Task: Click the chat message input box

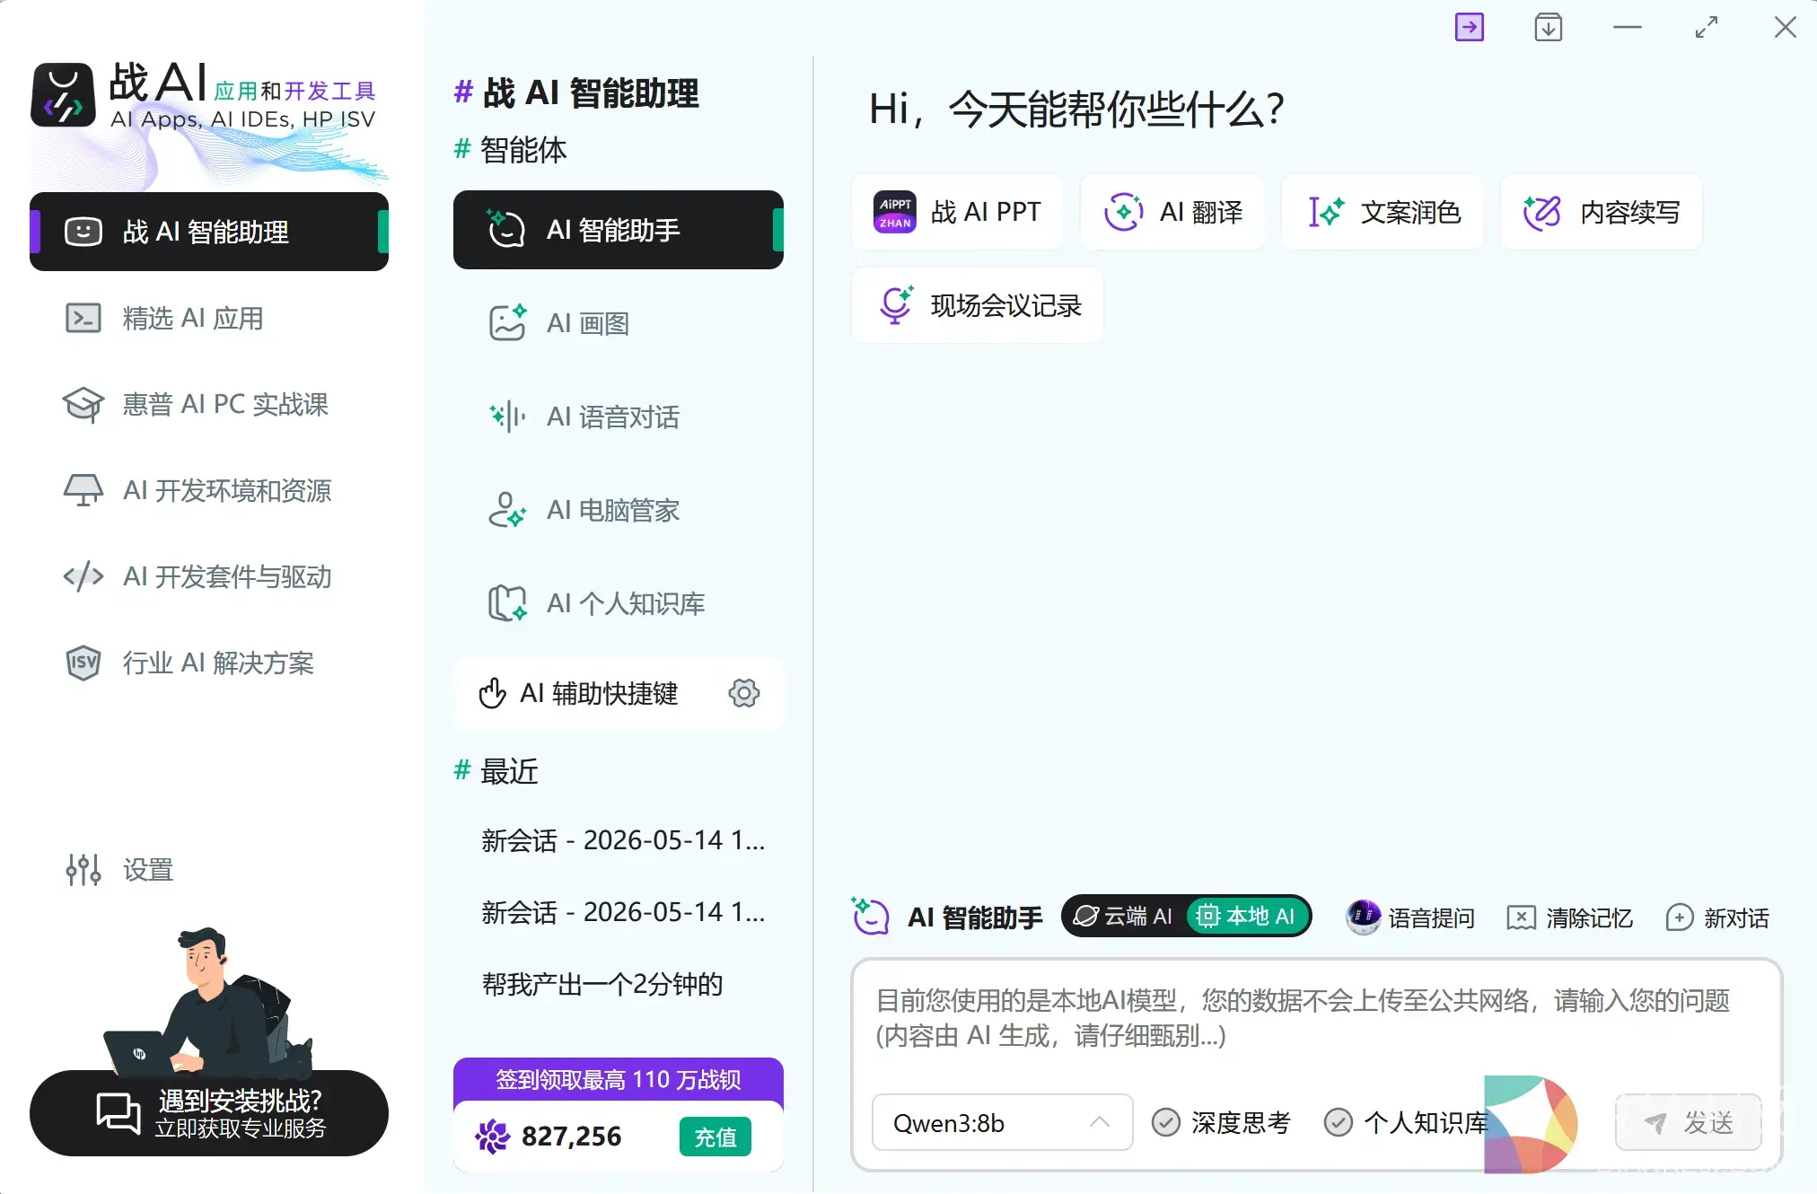Action: (x=1316, y=1019)
